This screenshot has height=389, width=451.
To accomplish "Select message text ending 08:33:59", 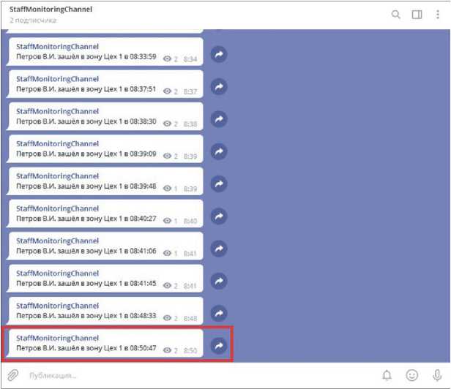I will click(x=86, y=56).
